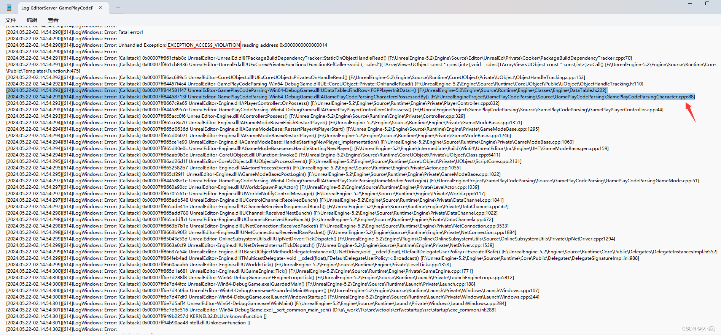The height and width of the screenshot is (335, 721).
Task: Click the line ending ObjectHandleTracking.cpp:153
Action: tap(296, 77)
